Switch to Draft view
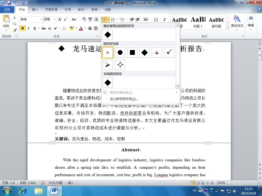This screenshot has height=196, width=262. point(212,183)
